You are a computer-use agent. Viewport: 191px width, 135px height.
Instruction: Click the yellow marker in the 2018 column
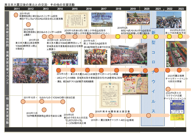coord(118,36)
